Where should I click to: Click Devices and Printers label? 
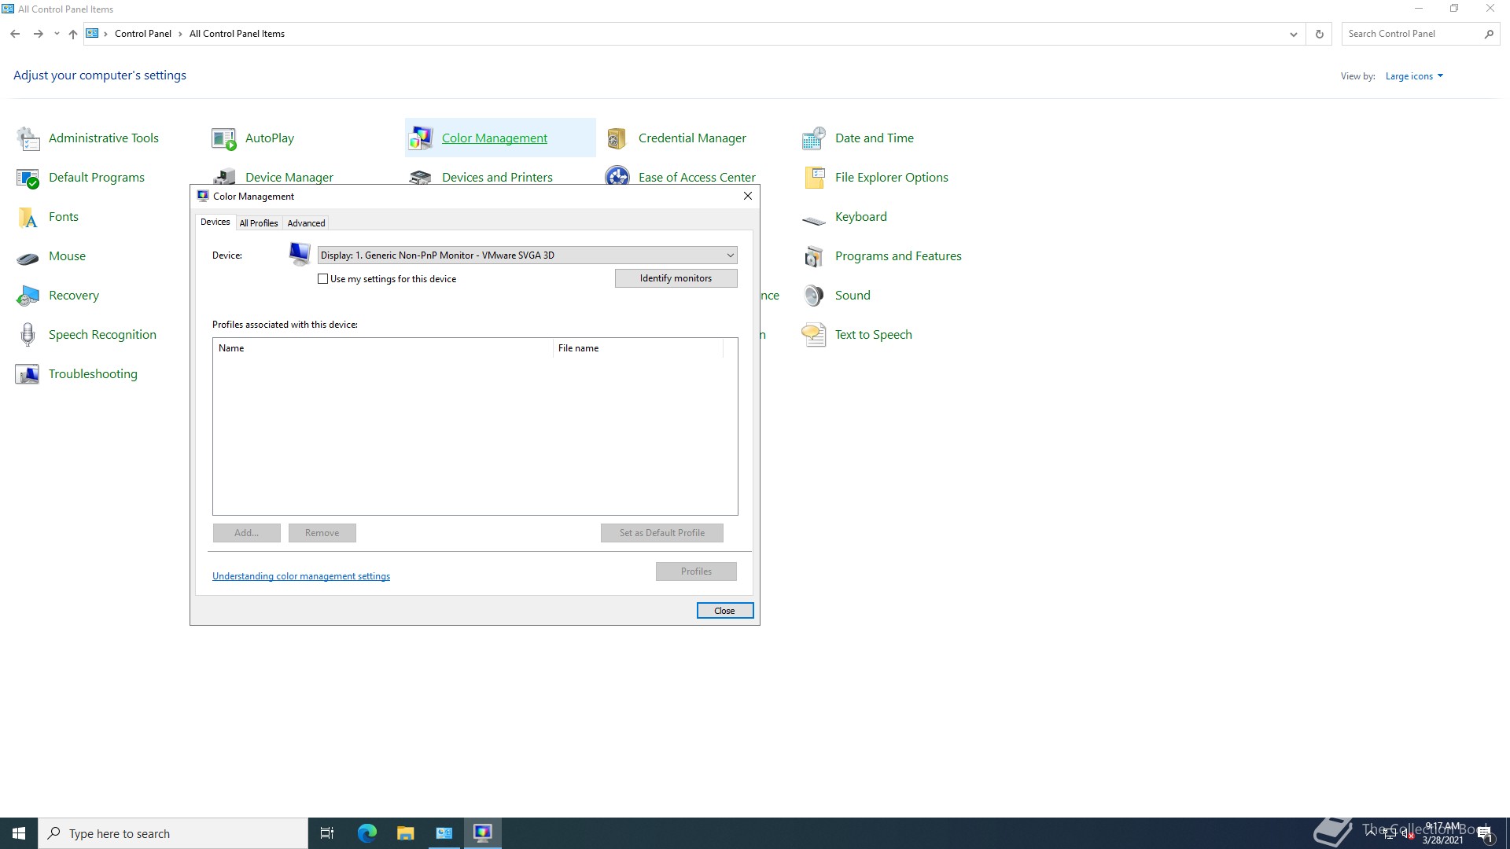497,178
